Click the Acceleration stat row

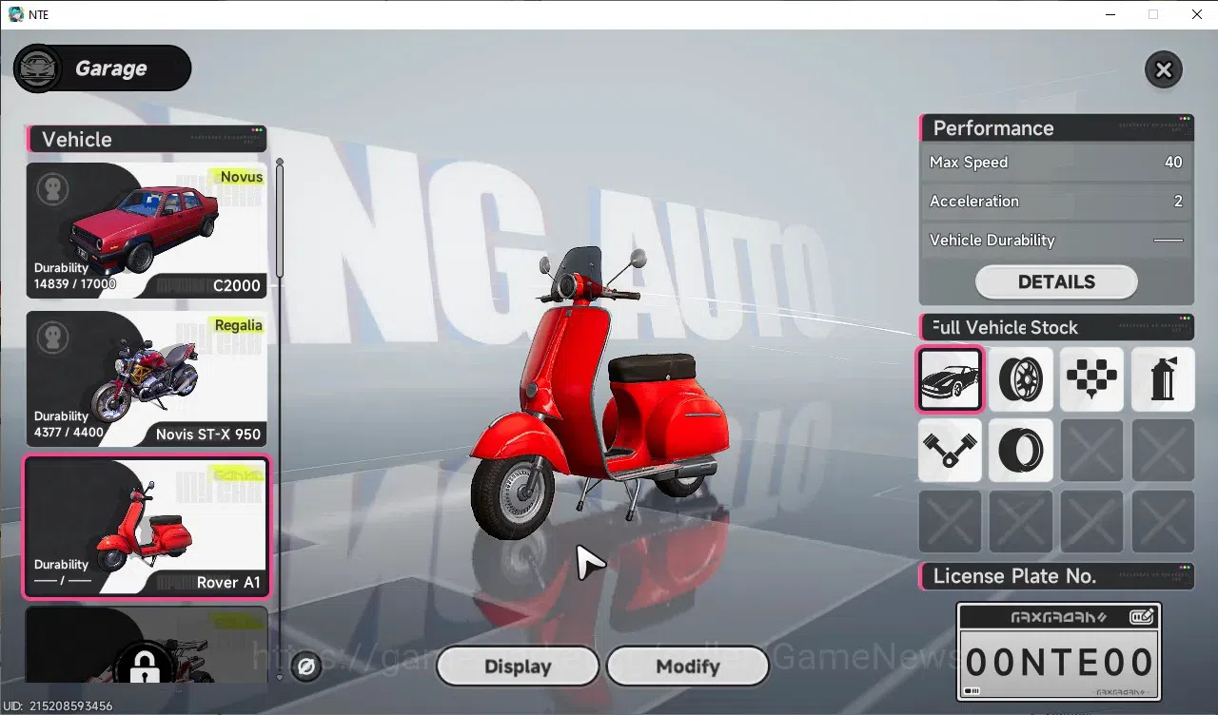coord(1056,202)
